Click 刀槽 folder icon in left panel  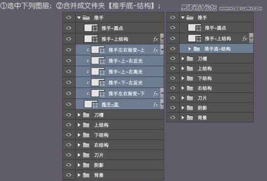(x=86, y=115)
